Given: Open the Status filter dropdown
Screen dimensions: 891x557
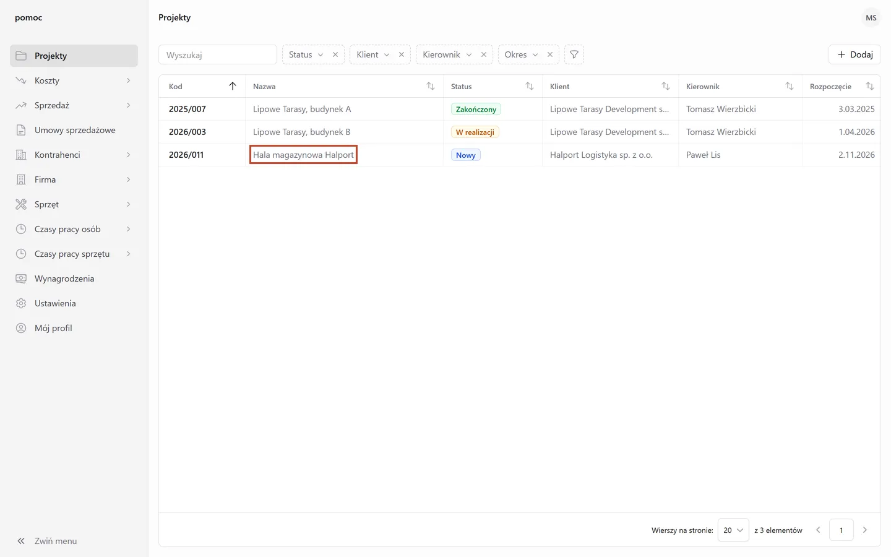Looking at the screenshot, I should coord(306,54).
